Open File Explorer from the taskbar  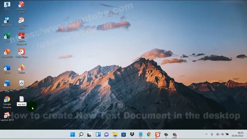(x=115, y=134)
